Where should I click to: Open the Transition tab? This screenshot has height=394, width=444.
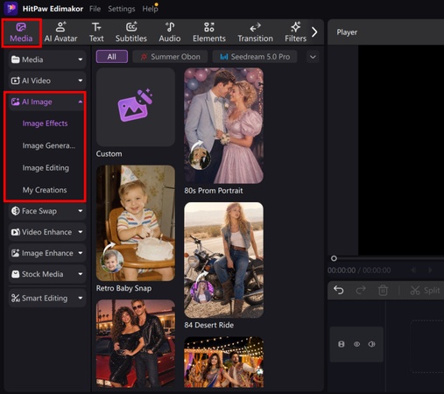[255, 32]
